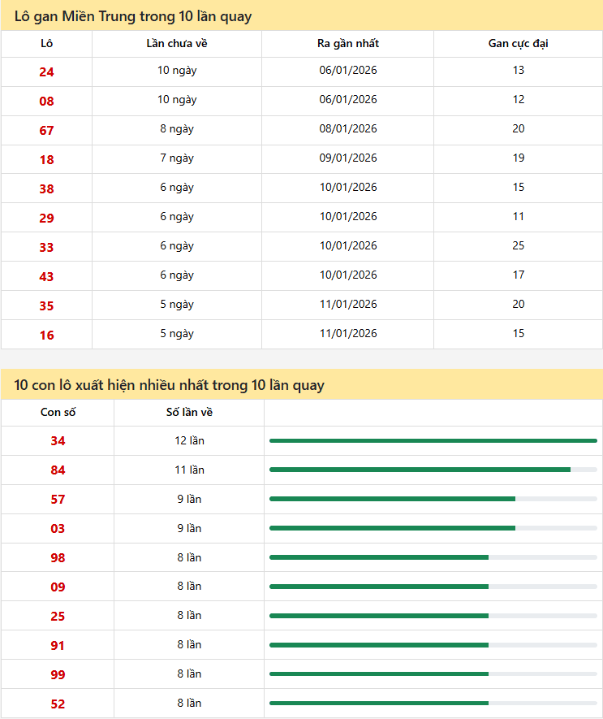Select number 03 in frequency table
The image size is (603, 719).
(58, 529)
